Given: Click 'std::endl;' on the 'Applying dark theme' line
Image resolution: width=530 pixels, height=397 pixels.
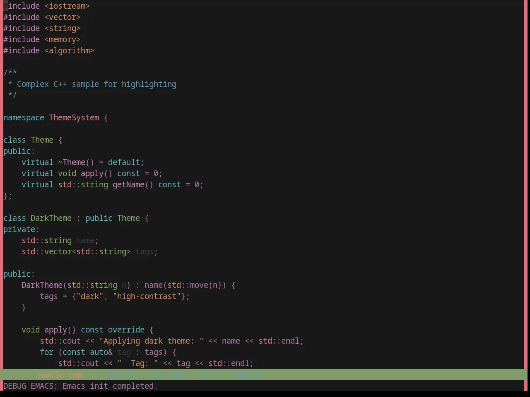Looking at the screenshot, I should click(281, 341).
